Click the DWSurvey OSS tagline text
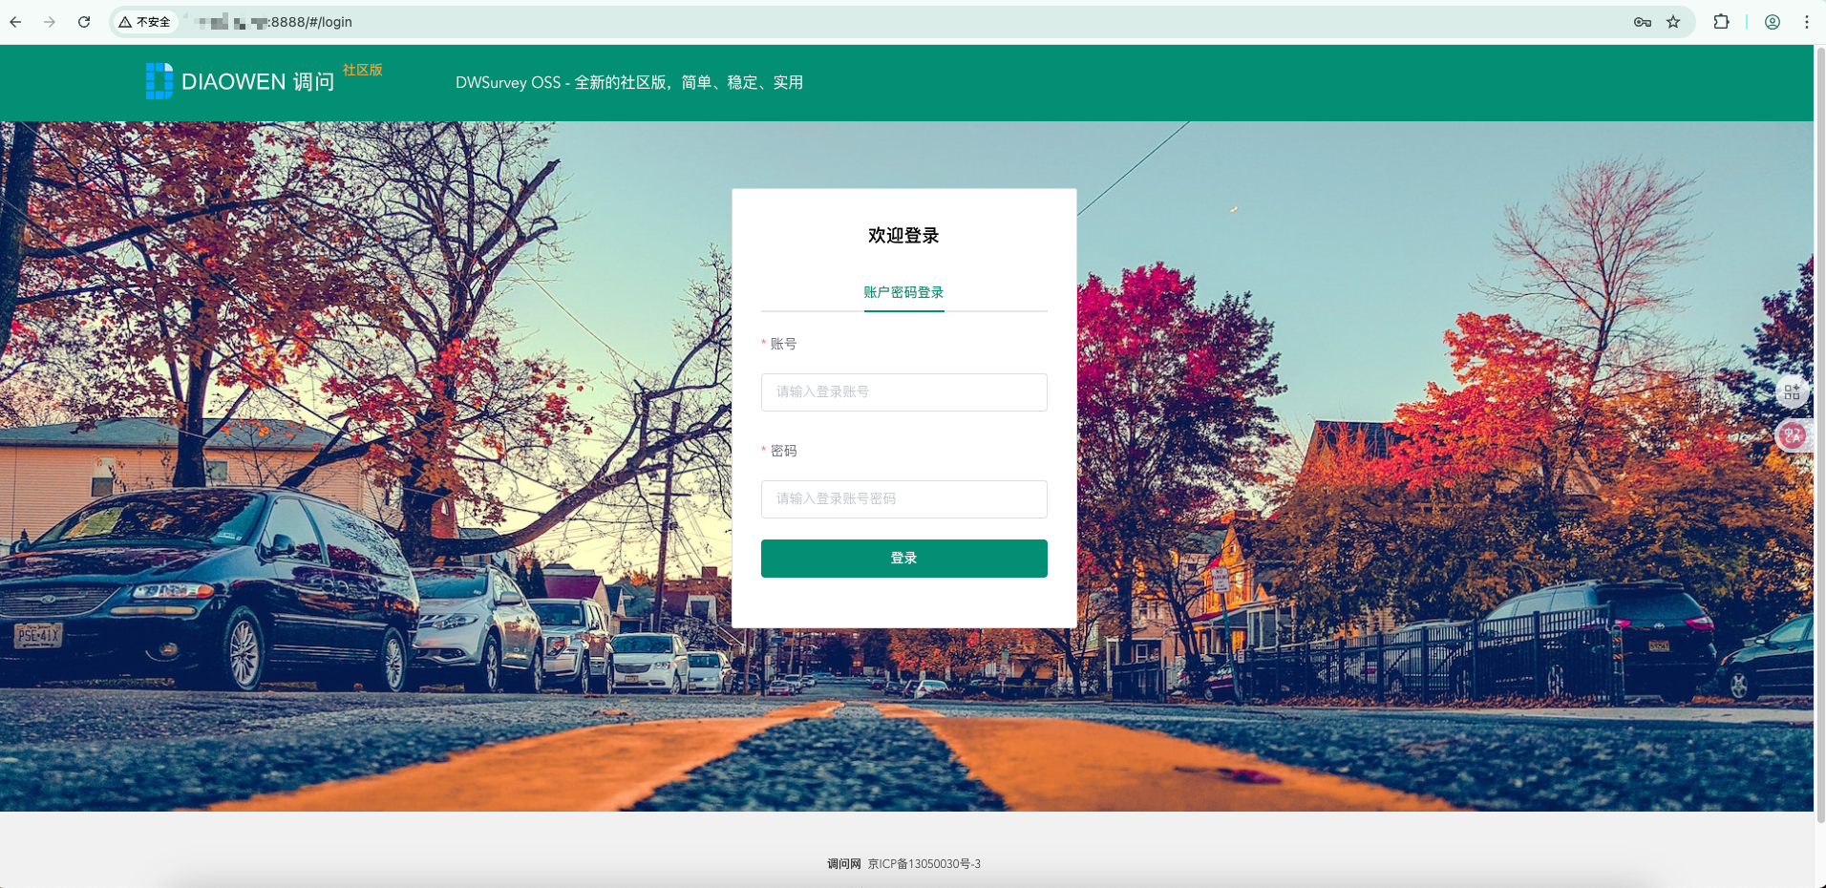 tap(629, 83)
